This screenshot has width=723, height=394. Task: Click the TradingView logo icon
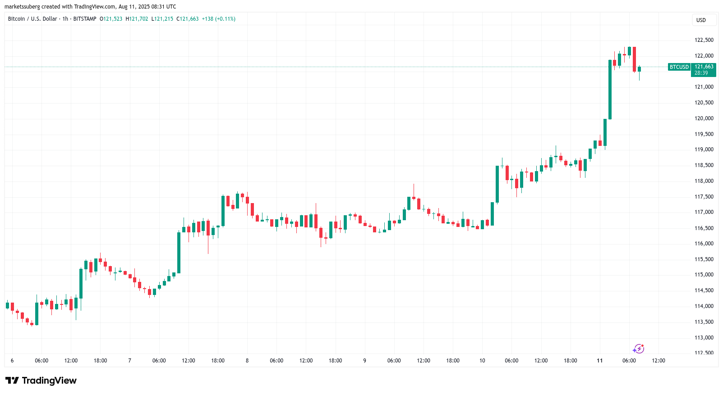coord(12,380)
